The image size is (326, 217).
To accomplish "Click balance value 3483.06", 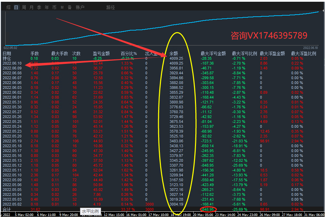I will [176, 141].
